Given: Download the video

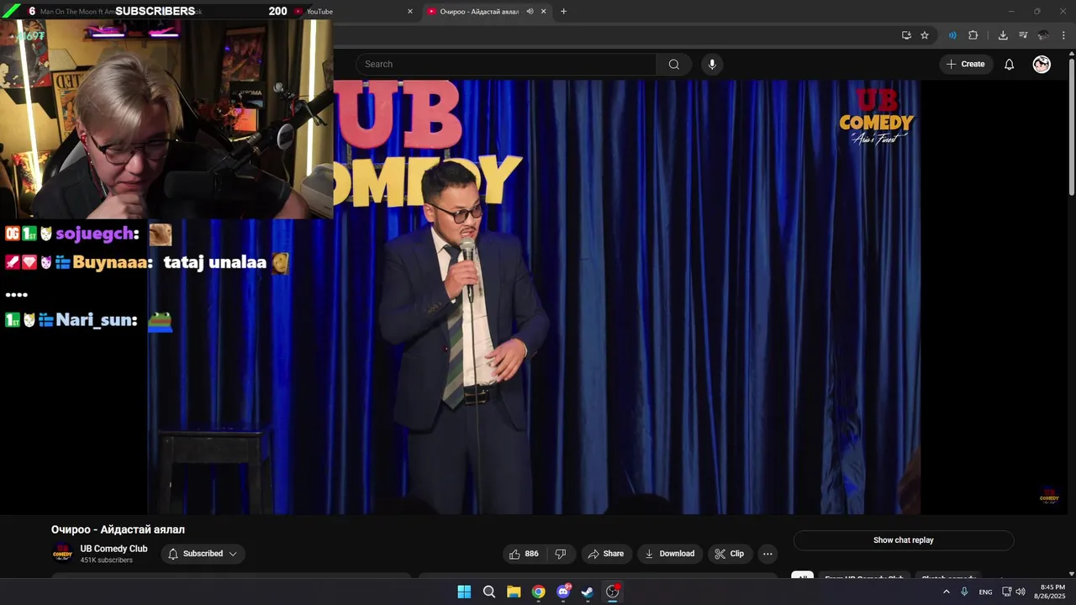Looking at the screenshot, I should [x=669, y=554].
